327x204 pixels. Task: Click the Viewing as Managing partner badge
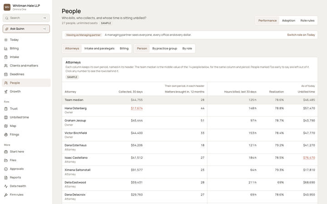(83, 35)
